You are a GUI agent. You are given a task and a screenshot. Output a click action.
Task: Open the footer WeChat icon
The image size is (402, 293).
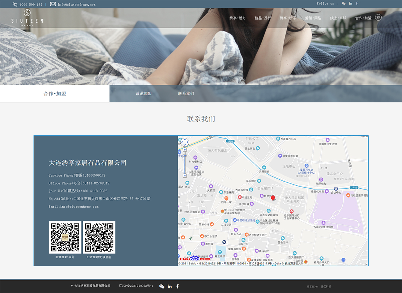(x=162, y=286)
